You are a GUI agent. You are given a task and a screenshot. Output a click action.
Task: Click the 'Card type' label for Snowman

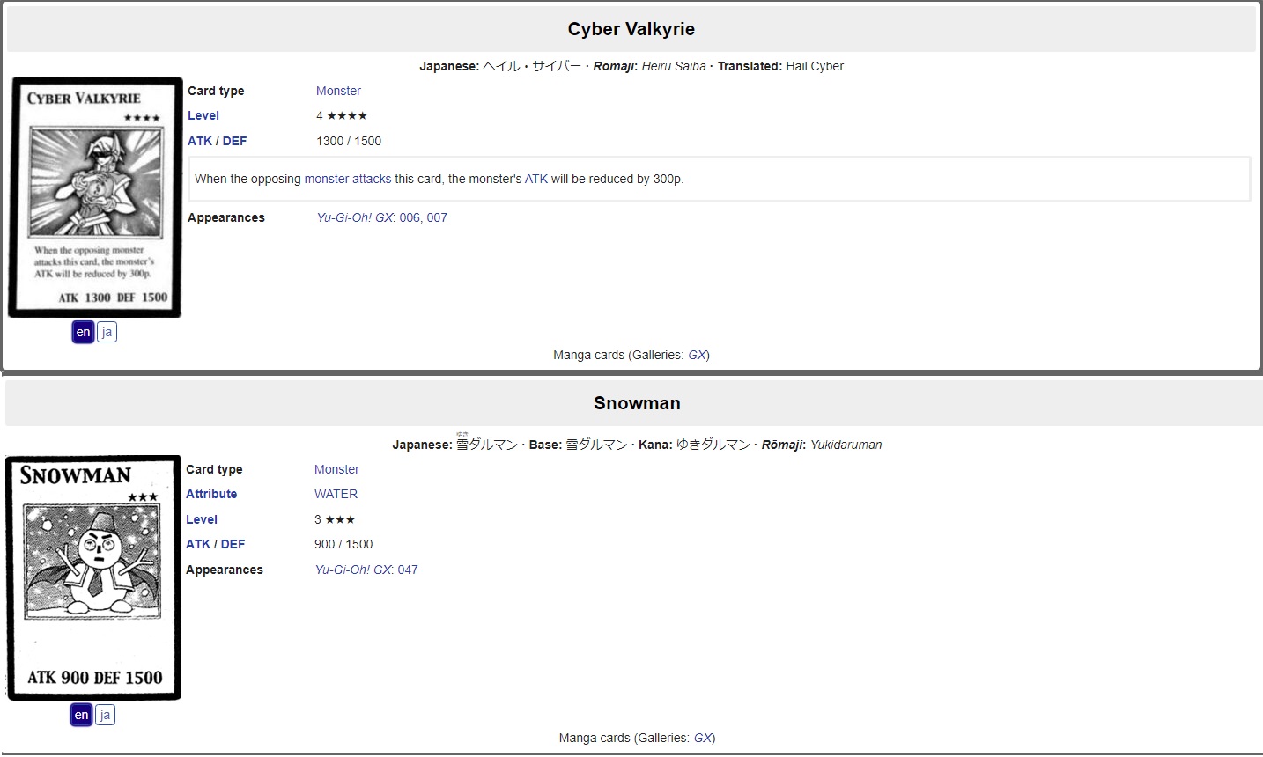coord(214,469)
